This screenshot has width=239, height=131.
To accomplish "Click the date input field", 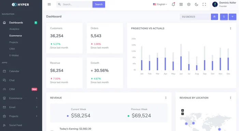I will pyautogui.click(x=195, y=17).
